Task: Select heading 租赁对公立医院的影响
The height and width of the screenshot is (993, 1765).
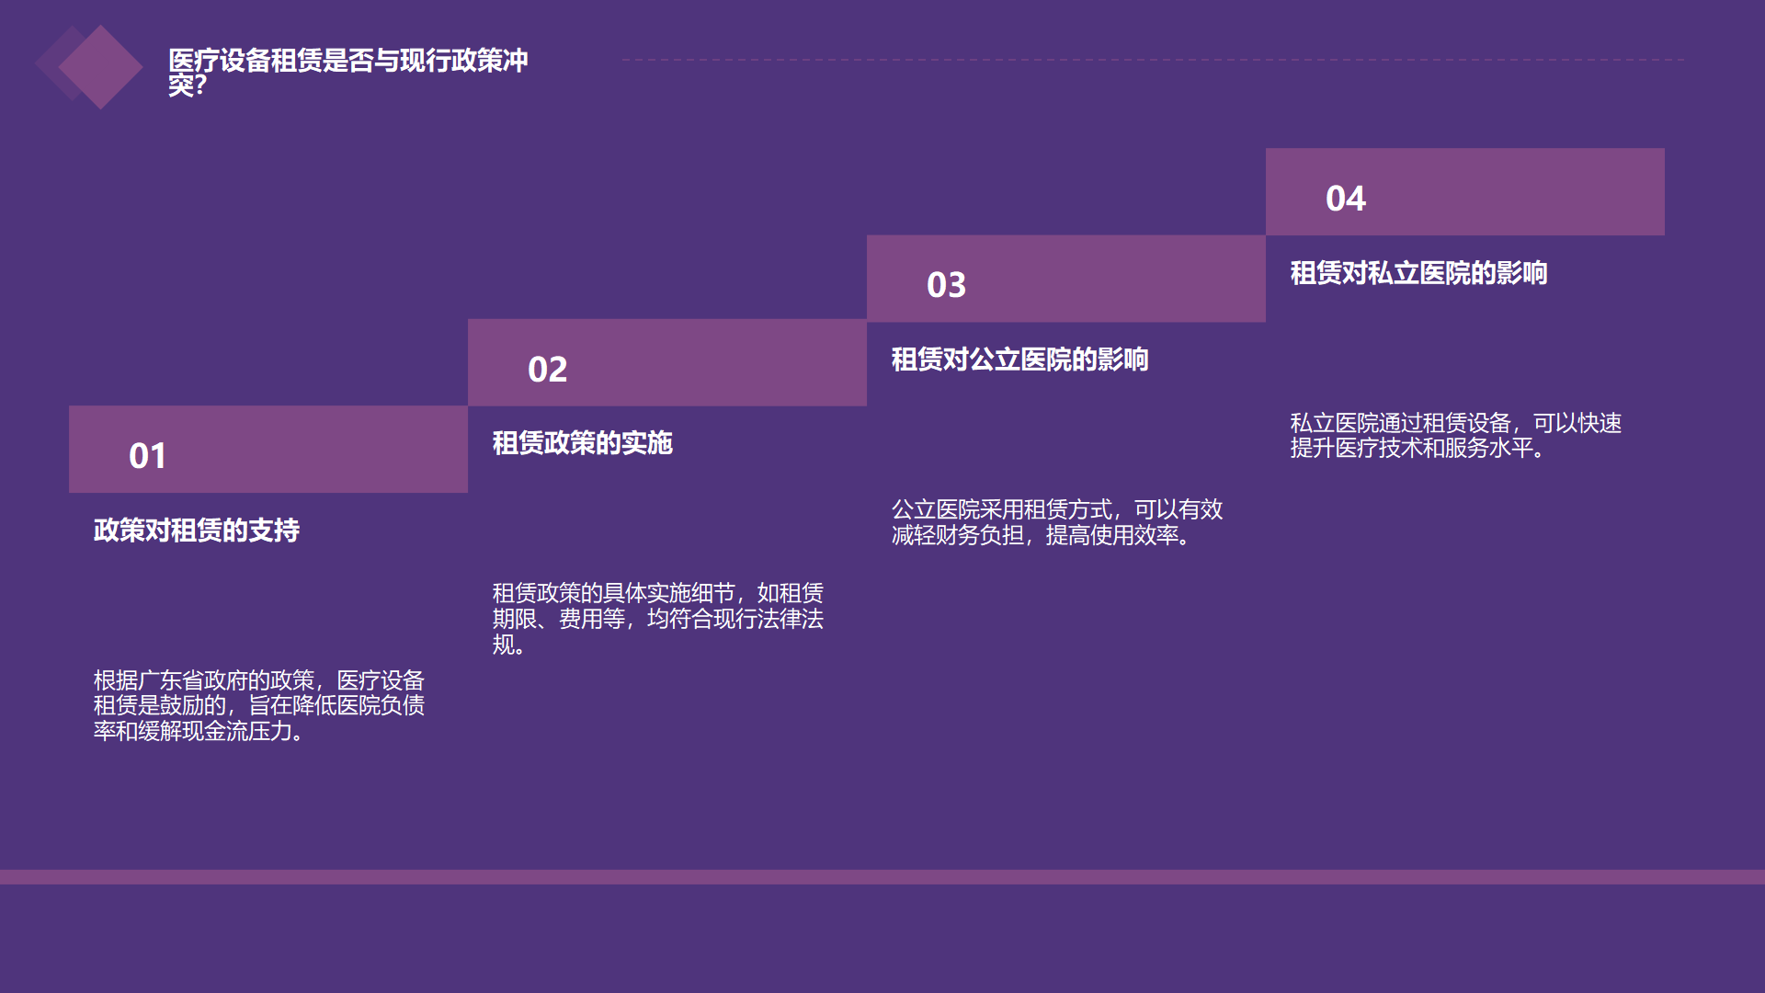Action: 1020,360
